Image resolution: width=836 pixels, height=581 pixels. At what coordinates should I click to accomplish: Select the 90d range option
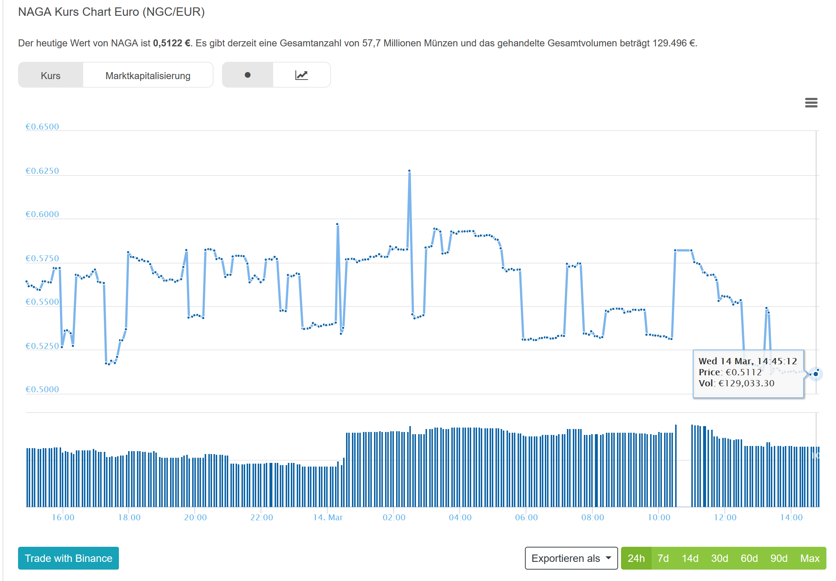coord(779,558)
